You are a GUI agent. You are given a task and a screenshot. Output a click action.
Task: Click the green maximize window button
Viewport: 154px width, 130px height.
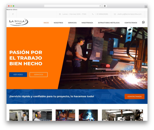(14, 6)
